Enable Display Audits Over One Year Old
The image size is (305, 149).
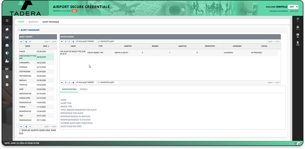pos(21,130)
